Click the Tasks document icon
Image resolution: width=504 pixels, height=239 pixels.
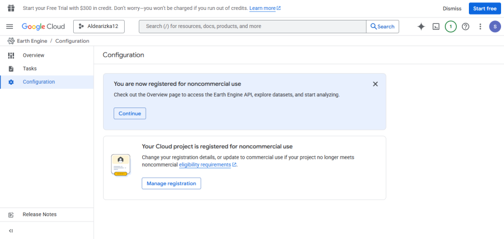11,68
